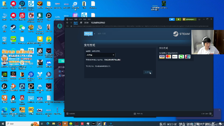
Task: Open Steam desktop shortcut
Action: point(13,28)
